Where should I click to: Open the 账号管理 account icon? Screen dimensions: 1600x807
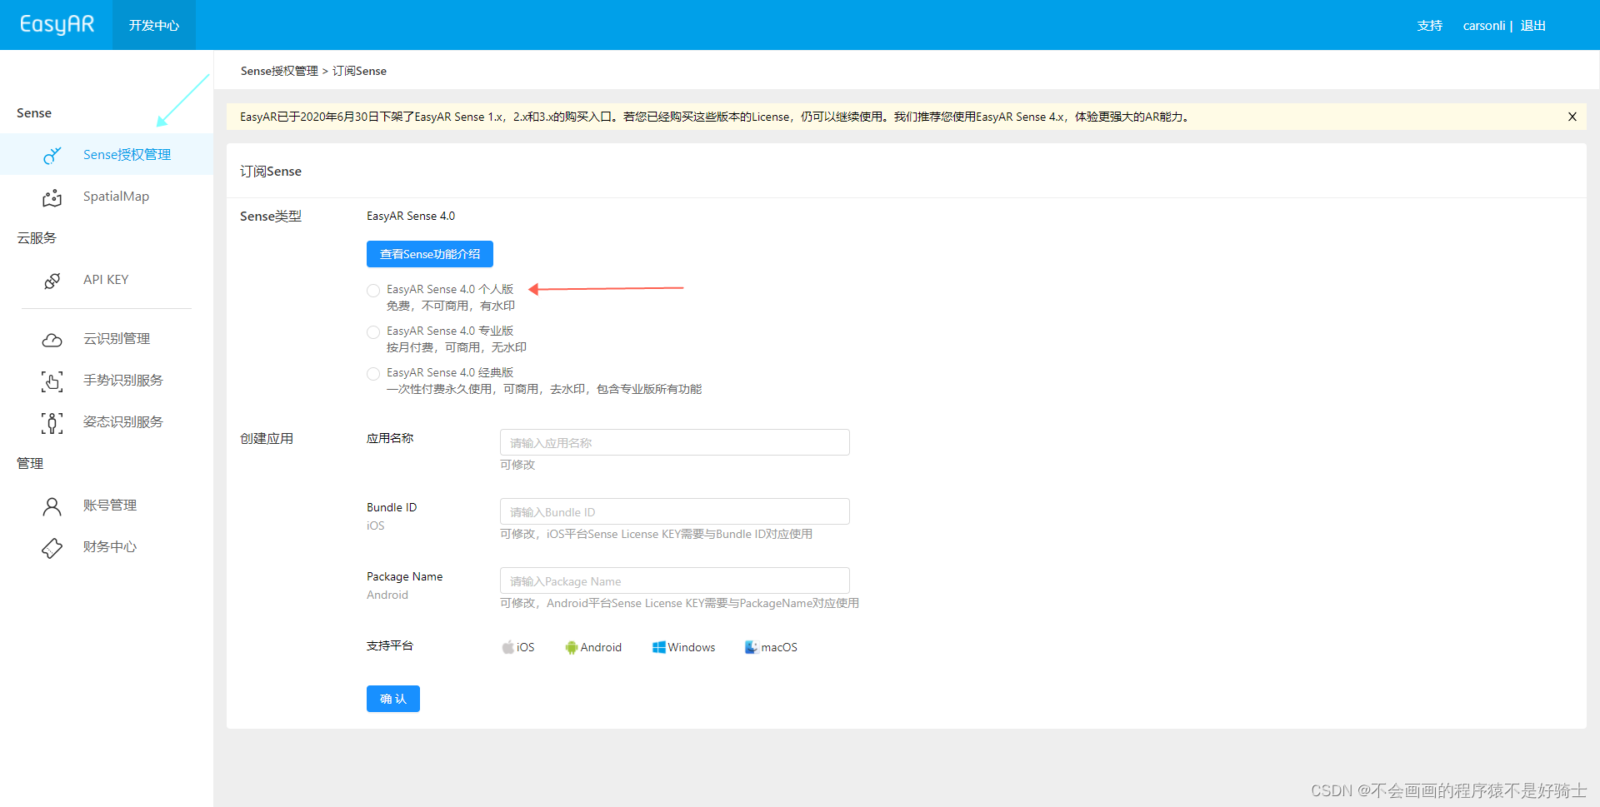[x=52, y=506]
